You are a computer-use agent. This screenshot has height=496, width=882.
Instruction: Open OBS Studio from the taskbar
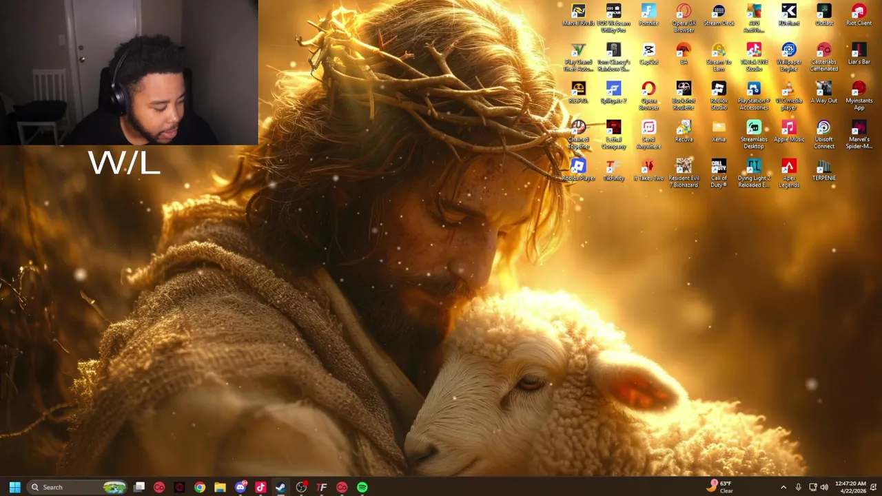click(x=301, y=487)
